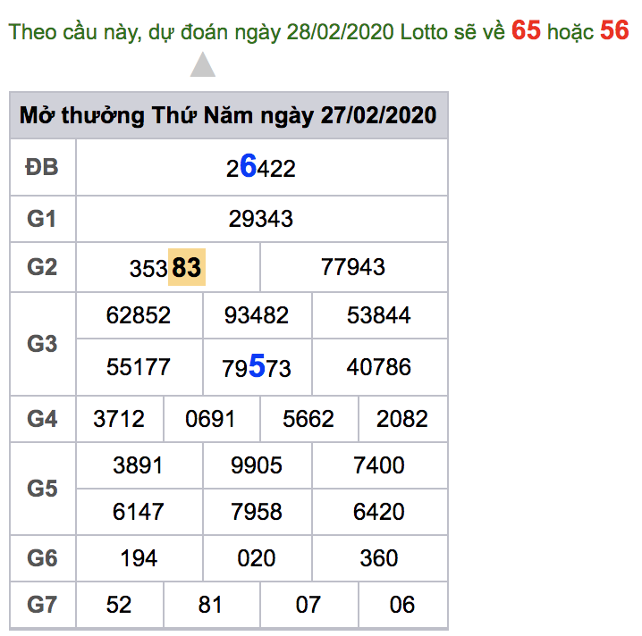Click the table header dated 27/02/2020
The height and width of the screenshot is (636, 642).
pos(228,116)
